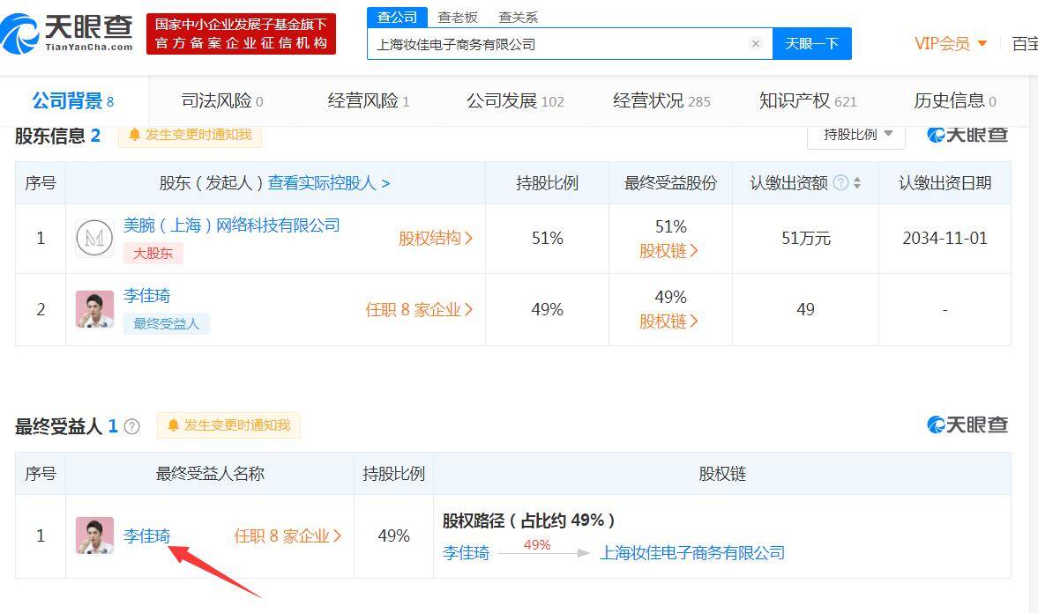Click the 认缴出资日期 column header
The height and width of the screenshot is (613, 1038).
[945, 183]
